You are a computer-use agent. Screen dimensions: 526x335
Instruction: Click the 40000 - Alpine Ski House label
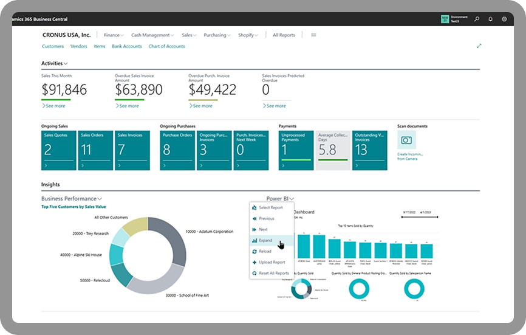click(x=81, y=255)
